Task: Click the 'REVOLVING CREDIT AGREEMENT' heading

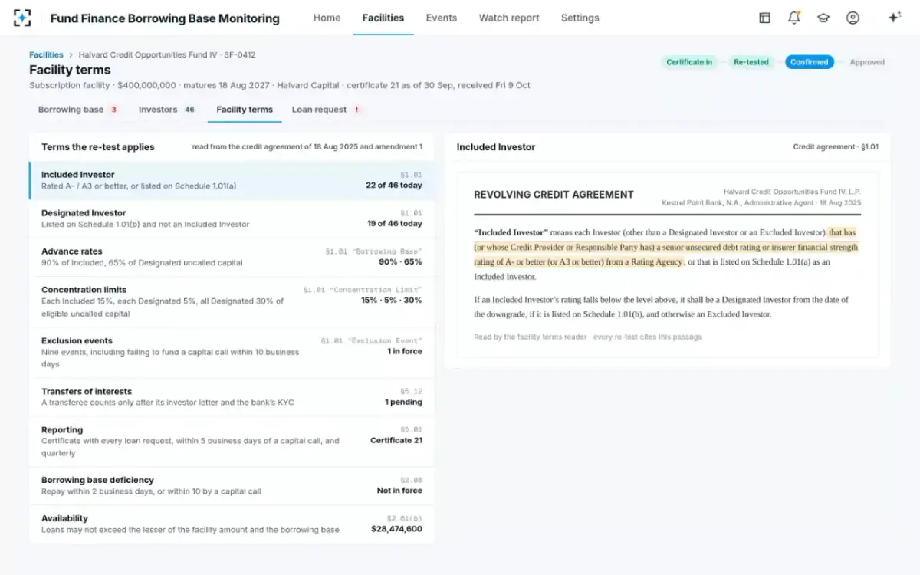Action: coord(554,195)
